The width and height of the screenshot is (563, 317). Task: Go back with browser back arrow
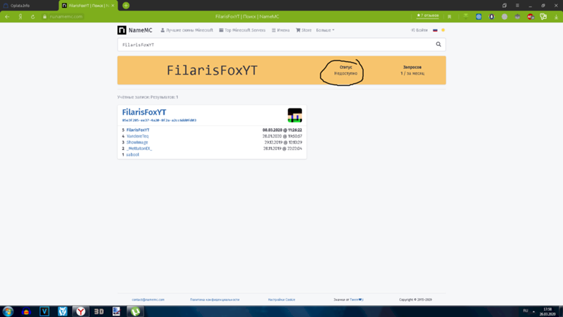pyautogui.click(x=7, y=16)
